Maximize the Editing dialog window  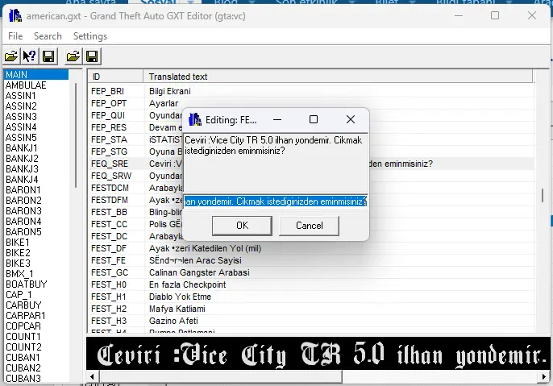[313, 119]
